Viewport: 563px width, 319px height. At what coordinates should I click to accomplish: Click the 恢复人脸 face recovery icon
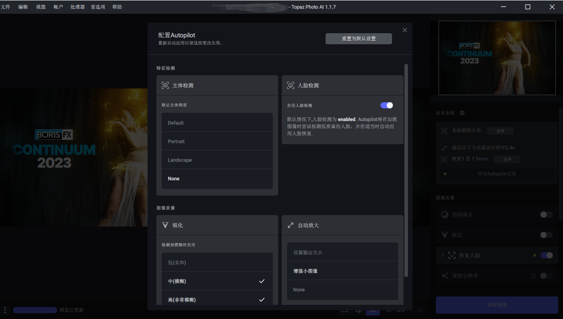tap(452, 255)
